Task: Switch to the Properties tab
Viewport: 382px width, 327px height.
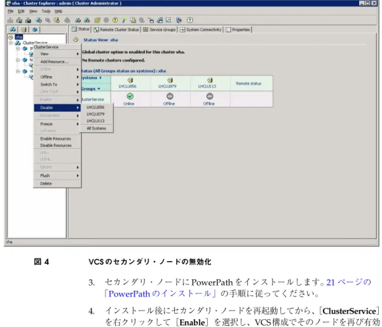Action: pos(238,29)
